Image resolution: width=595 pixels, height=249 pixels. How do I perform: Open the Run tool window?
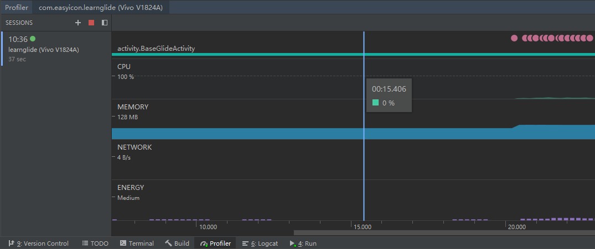pyautogui.click(x=303, y=243)
